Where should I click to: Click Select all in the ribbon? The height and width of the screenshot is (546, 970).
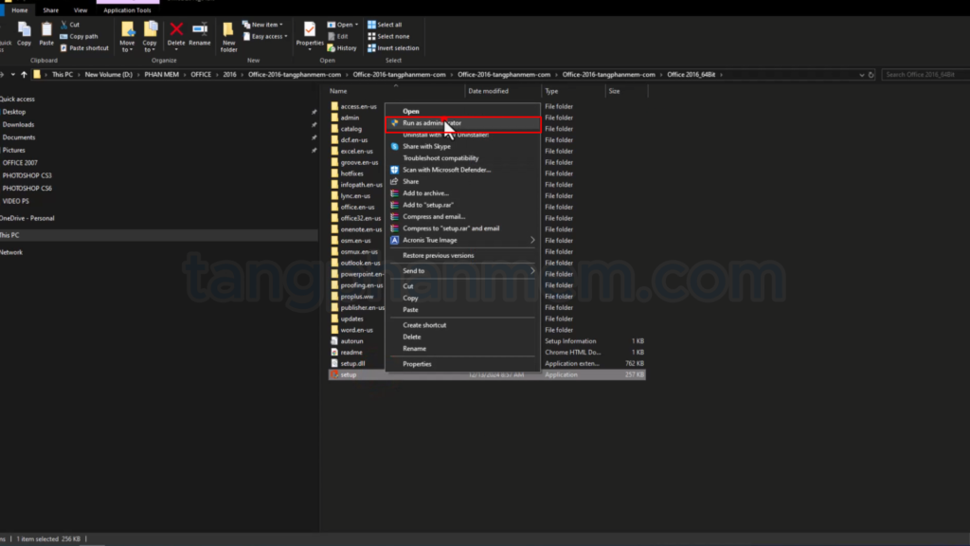(385, 25)
